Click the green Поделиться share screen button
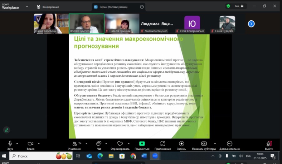282x164 pixels. pos(142,145)
